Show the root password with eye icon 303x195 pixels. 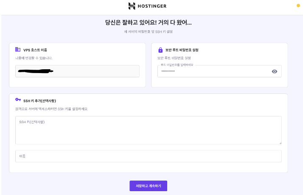coord(275,71)
